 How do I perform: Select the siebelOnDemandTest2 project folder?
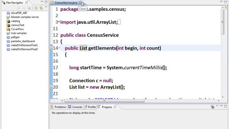[24, 49]
